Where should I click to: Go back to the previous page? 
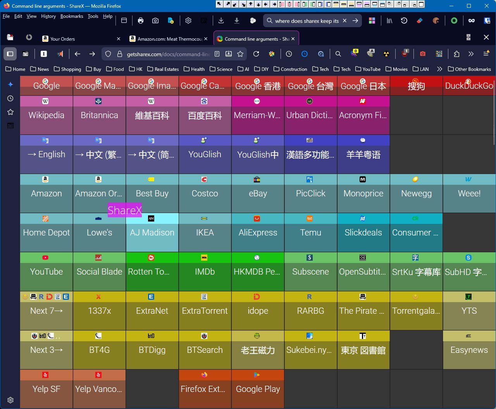[x=77, y=54]
